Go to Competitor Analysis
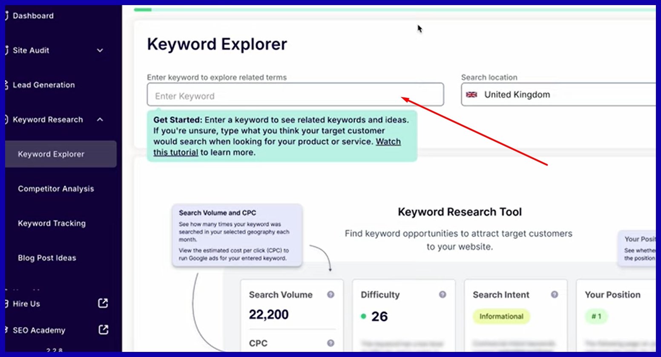The width and height of the screenshot is (661, 357). 56,189
